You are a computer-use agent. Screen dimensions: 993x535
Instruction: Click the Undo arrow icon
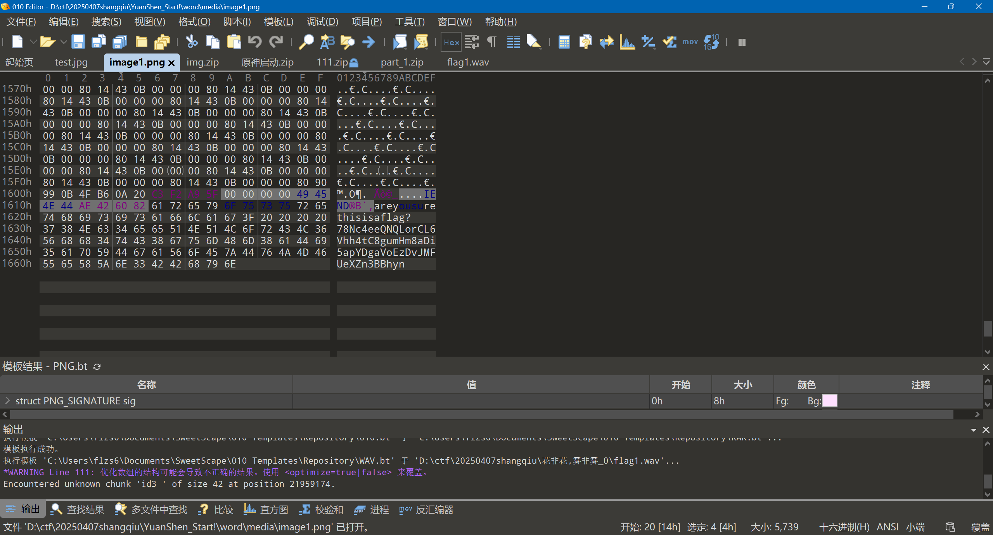click(x=255, y=42)
